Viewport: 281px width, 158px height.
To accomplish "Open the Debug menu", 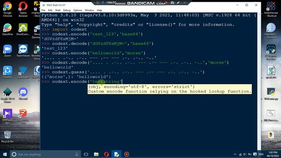I will 67,11.
